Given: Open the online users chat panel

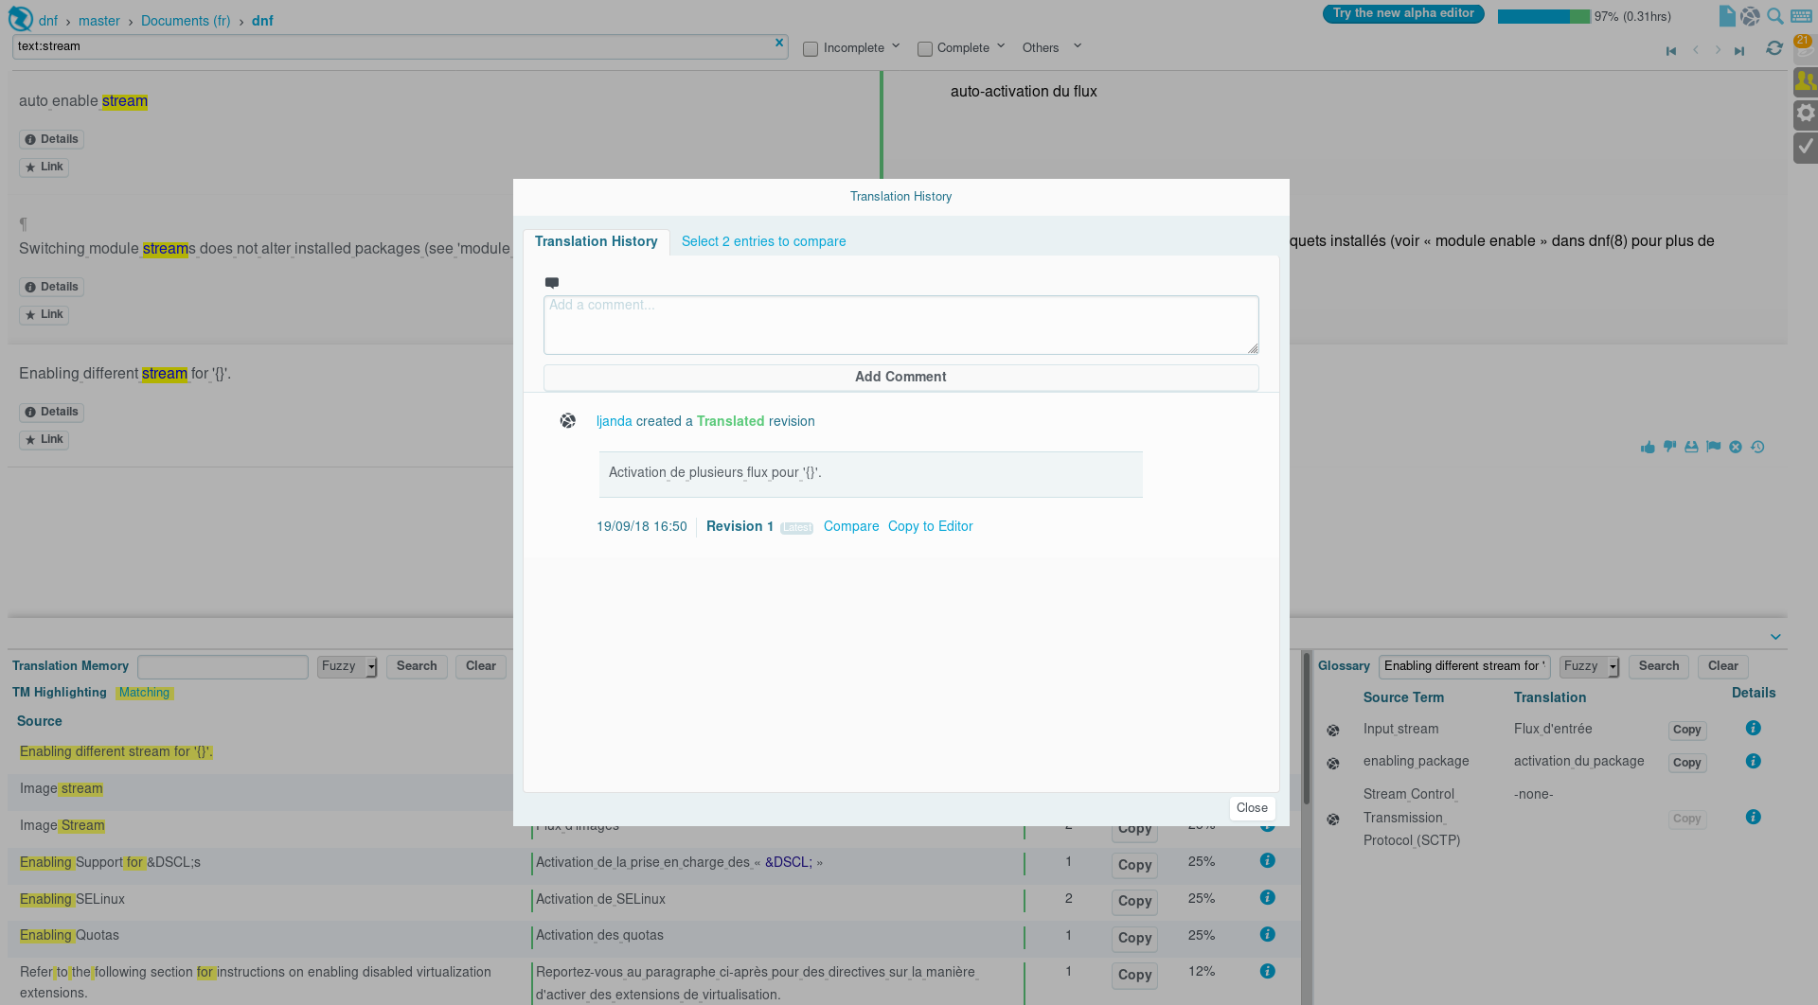Looking at the screenshot, I should click(1806, 81).
